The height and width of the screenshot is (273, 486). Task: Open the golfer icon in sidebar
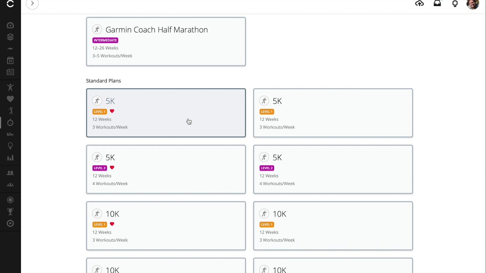pyautogui.click(x=10, y=111)
